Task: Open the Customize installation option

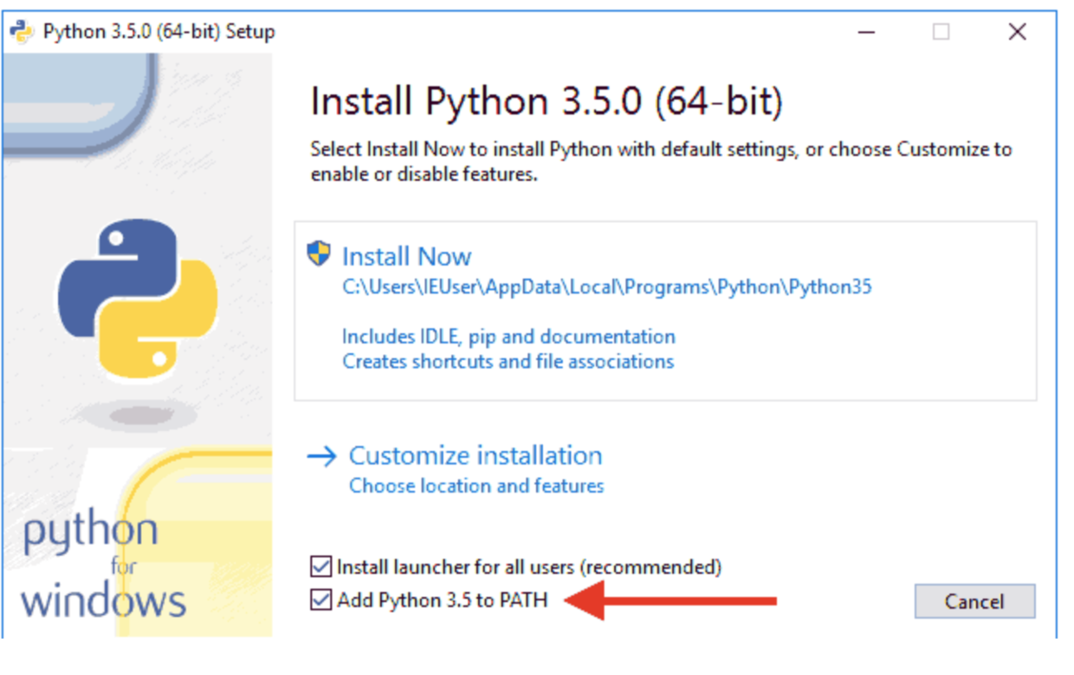Action: click(x=475, y=455)
